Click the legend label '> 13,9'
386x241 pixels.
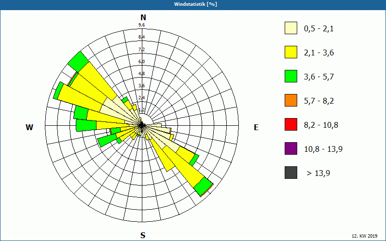click(318, 174)
